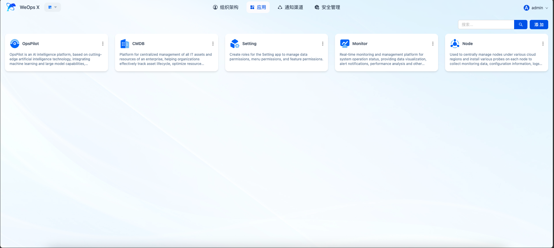Open the app switcher dropdown beside WeOps X
Viewport: 554px width, 248px height.
point(53,7)
